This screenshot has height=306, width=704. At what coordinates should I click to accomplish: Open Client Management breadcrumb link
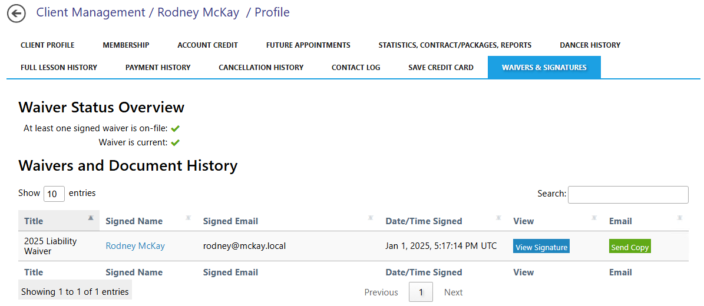(91, 12)
